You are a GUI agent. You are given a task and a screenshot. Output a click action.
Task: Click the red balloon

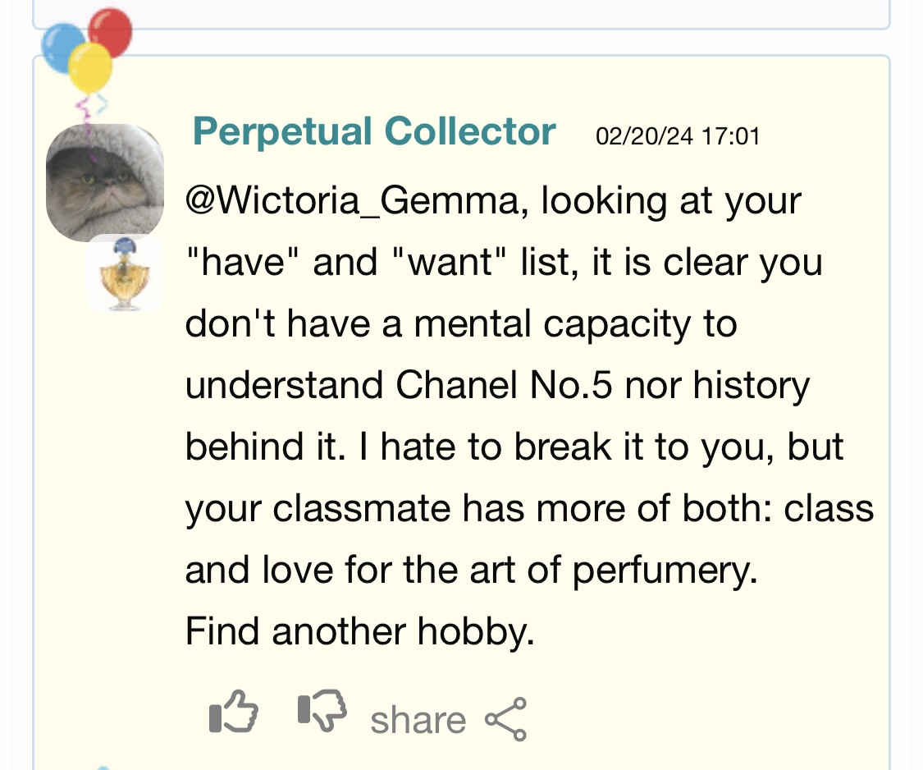point(111,30)
